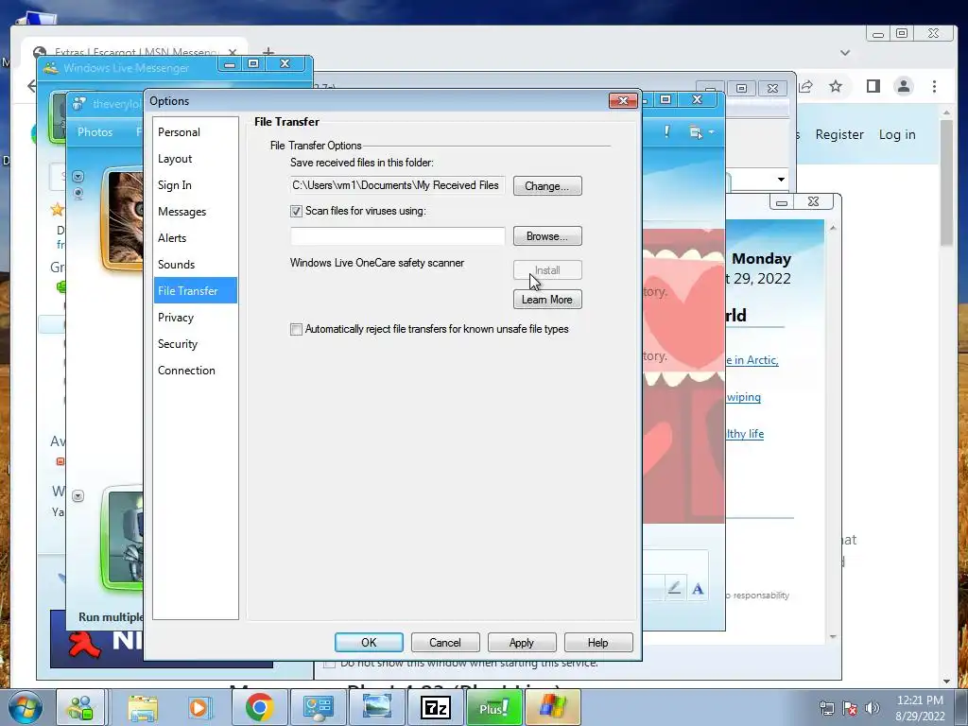Click the Chrome page vertical scrollbar
The height and width of the screenshot is (726, 968).
coord(946,184)
